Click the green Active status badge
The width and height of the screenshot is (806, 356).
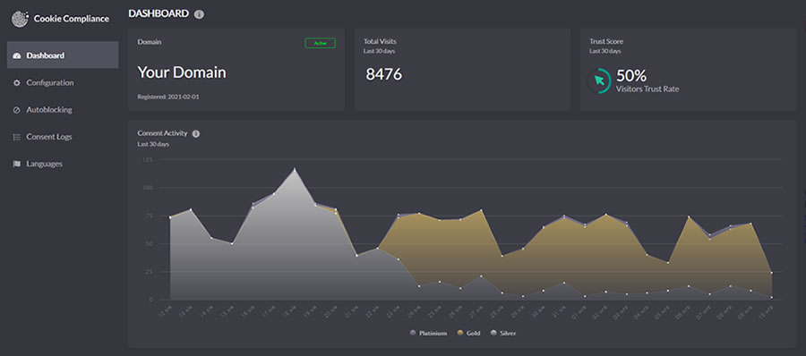[321, 43]
